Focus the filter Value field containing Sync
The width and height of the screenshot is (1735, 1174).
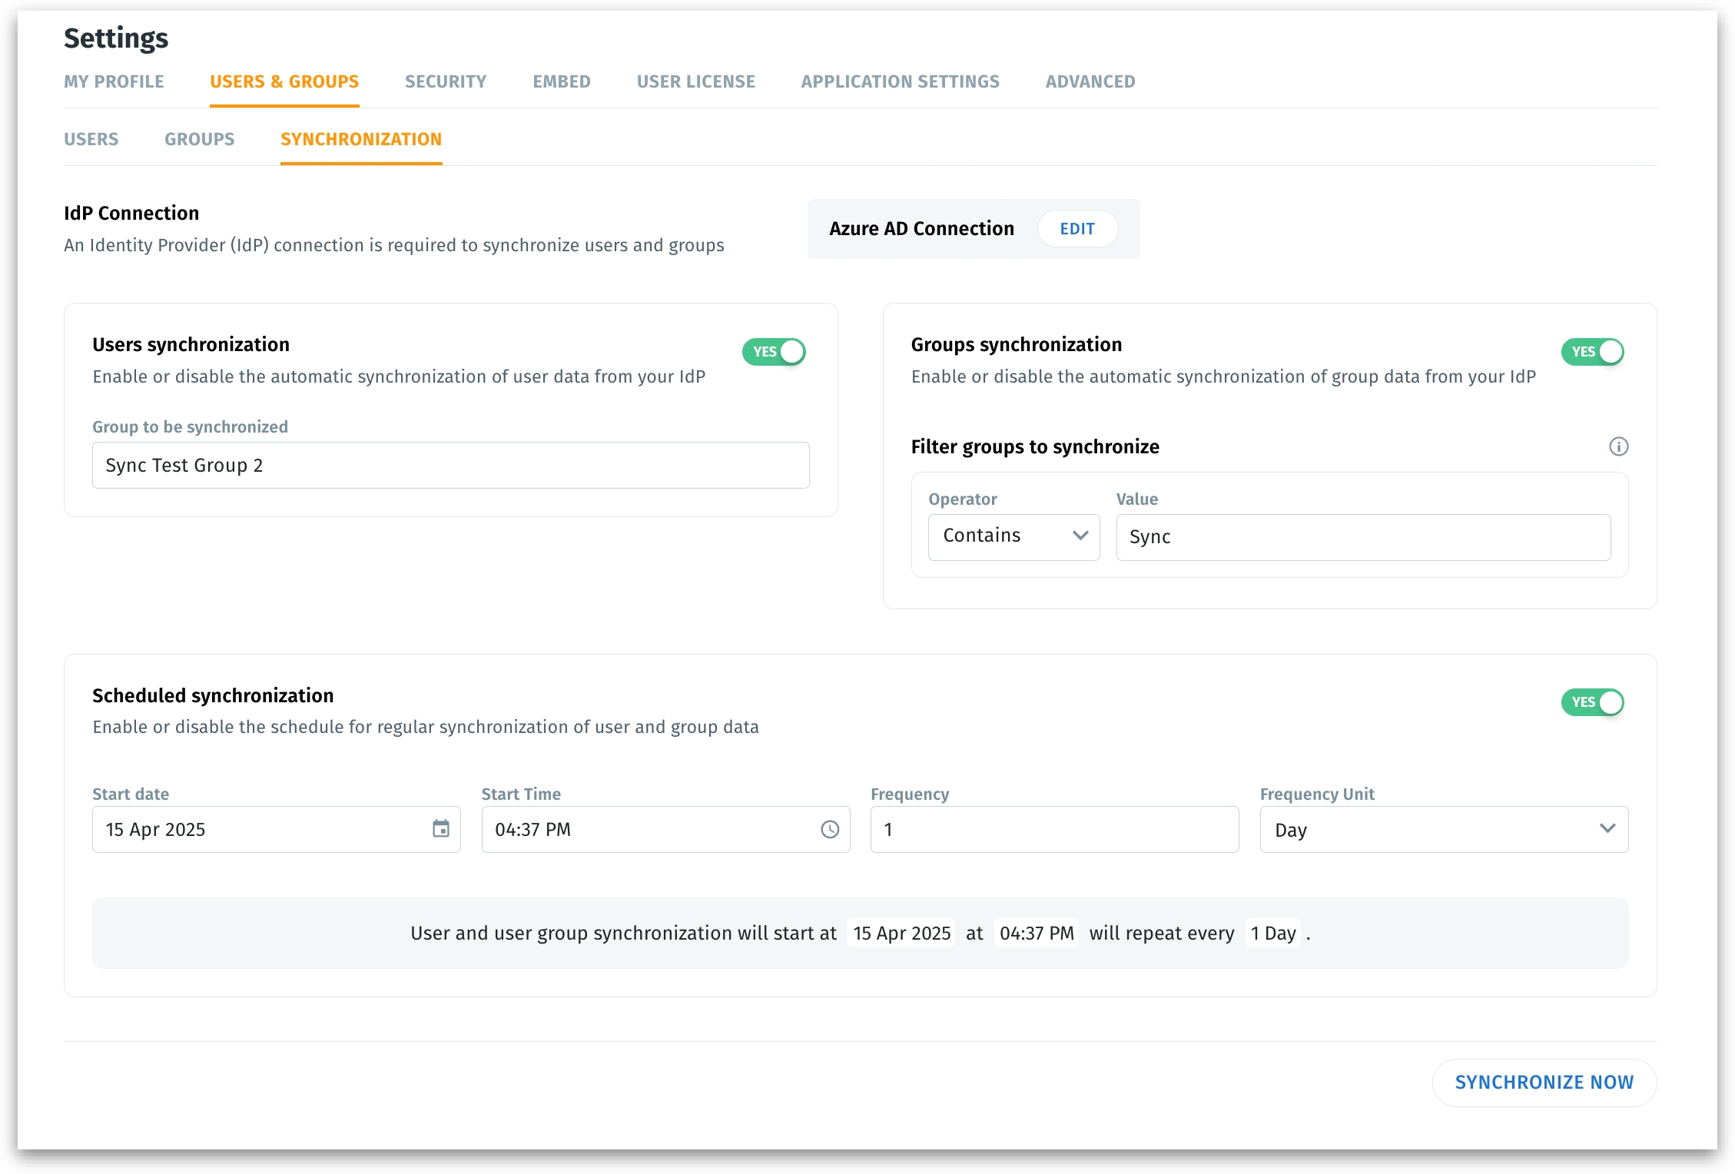(1362, 537)
